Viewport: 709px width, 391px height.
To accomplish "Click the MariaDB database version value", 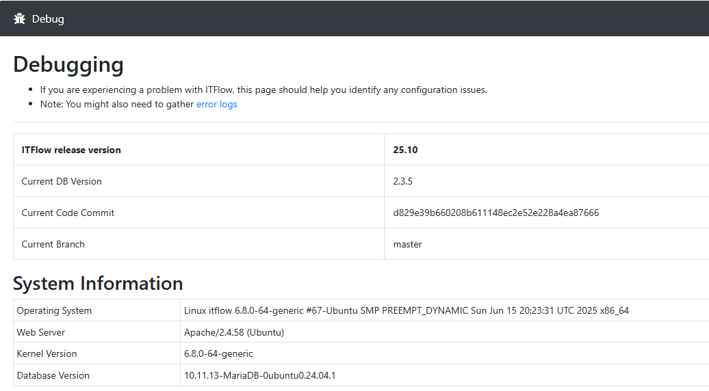I will coord(259,375).
